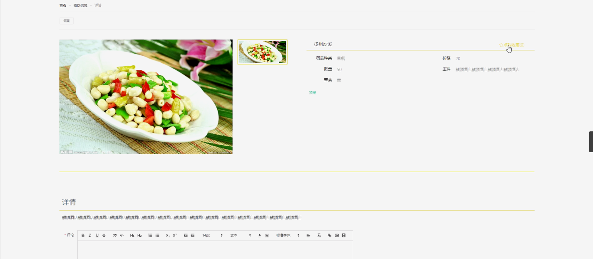Create a bulleted list
Image resolution: width=593 pixels, height=259 pixels.
(157, 235)
